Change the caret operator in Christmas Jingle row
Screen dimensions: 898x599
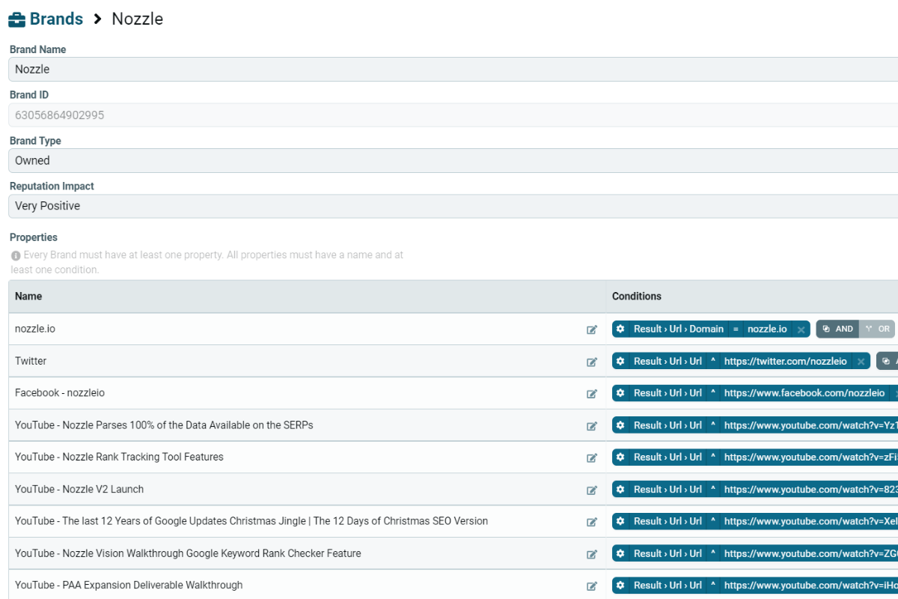713,521
